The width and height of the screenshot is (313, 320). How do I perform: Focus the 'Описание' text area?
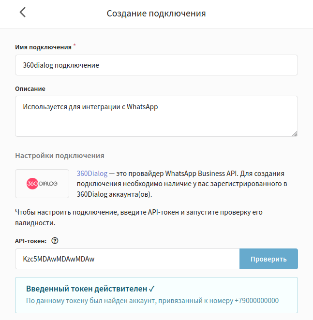coord(157,116)
